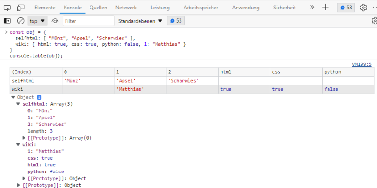Switch to the Anwendung tab

[x=246, y=8]
